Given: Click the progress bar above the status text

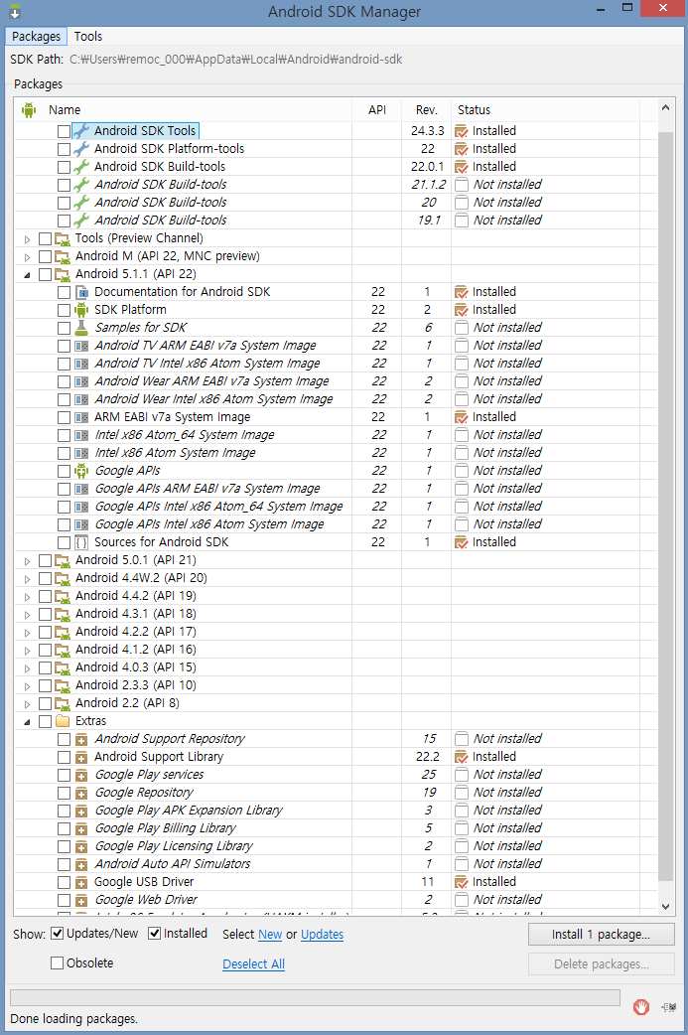Looking at the screenshot, I should click(x=315, y=996).
